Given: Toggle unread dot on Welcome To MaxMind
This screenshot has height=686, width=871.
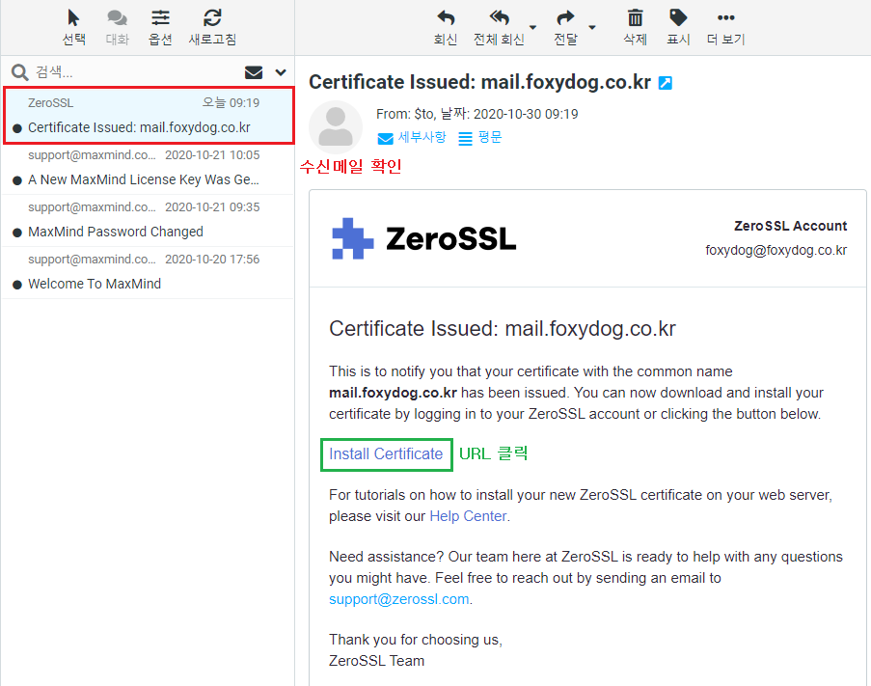Looking at the screenshot, I should (x=17, y=285).
